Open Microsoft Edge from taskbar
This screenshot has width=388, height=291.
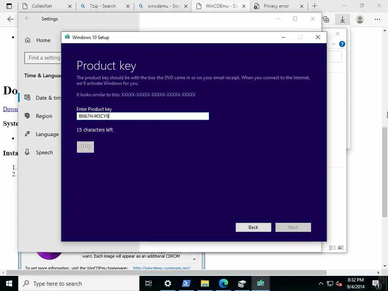coord(223,283)
